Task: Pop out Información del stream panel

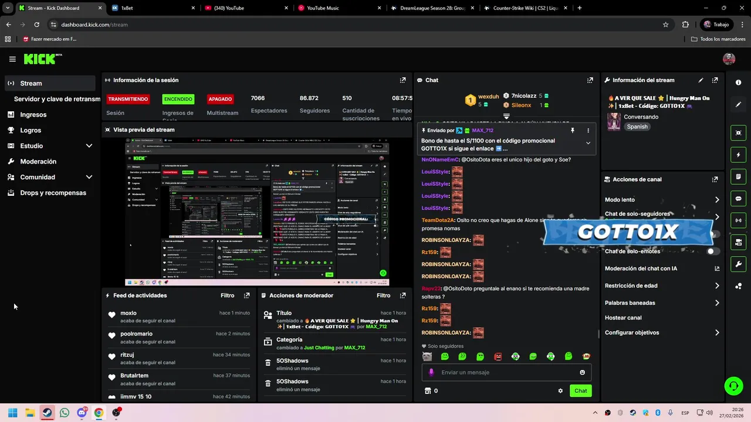Action: tap(715, 80)
